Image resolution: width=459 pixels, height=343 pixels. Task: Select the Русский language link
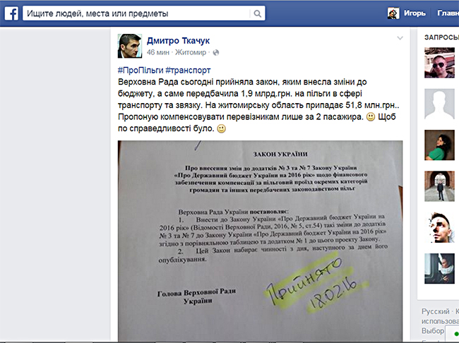click(x=435, y=311)
